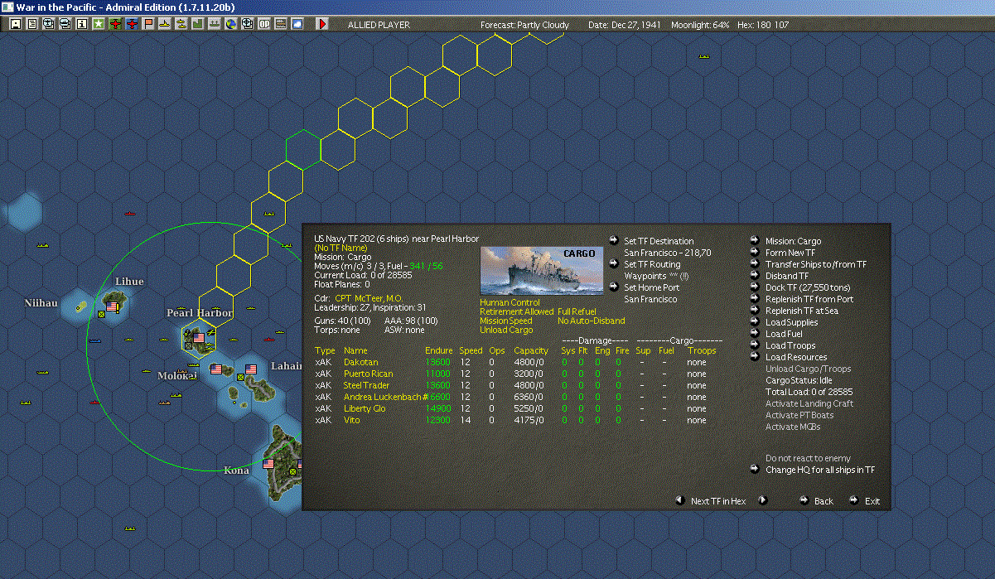Click the 'i' information toolbar icon
Screen dimensions: 995x579
tap(81, 24)
